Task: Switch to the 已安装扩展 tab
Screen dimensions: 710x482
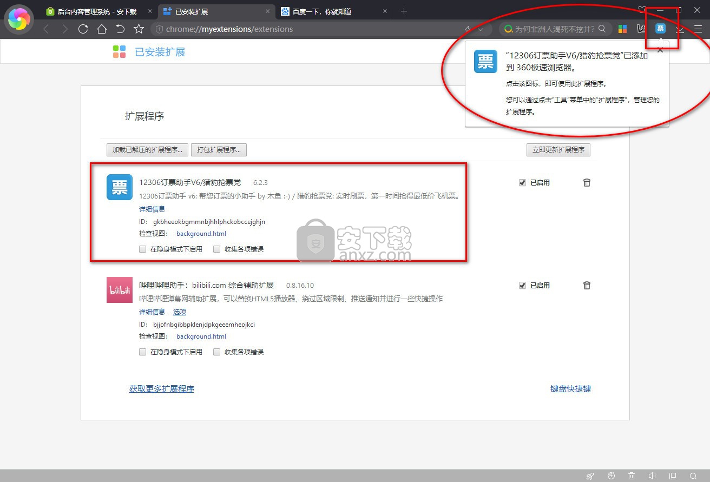Action: coord(215,11)
